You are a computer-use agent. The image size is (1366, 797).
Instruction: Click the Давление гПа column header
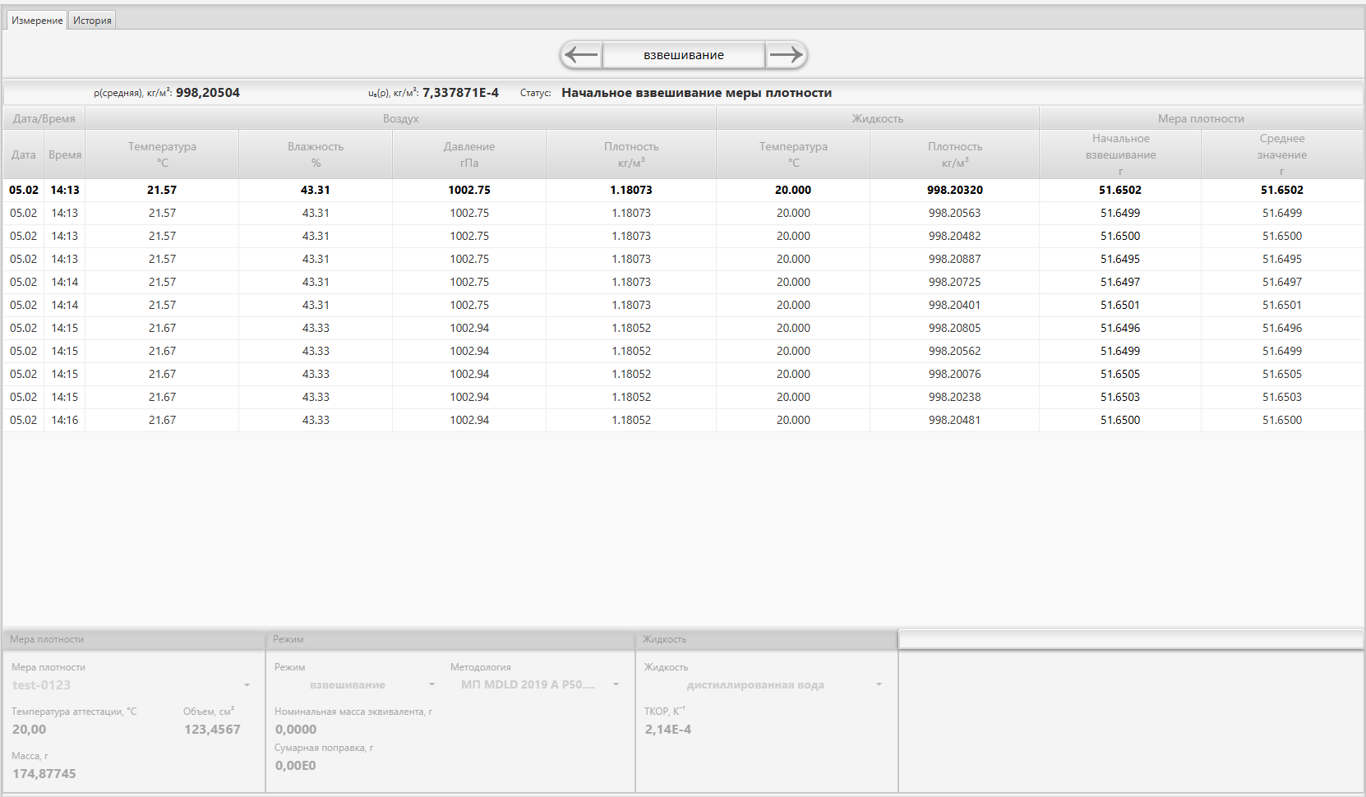point(469,154)
